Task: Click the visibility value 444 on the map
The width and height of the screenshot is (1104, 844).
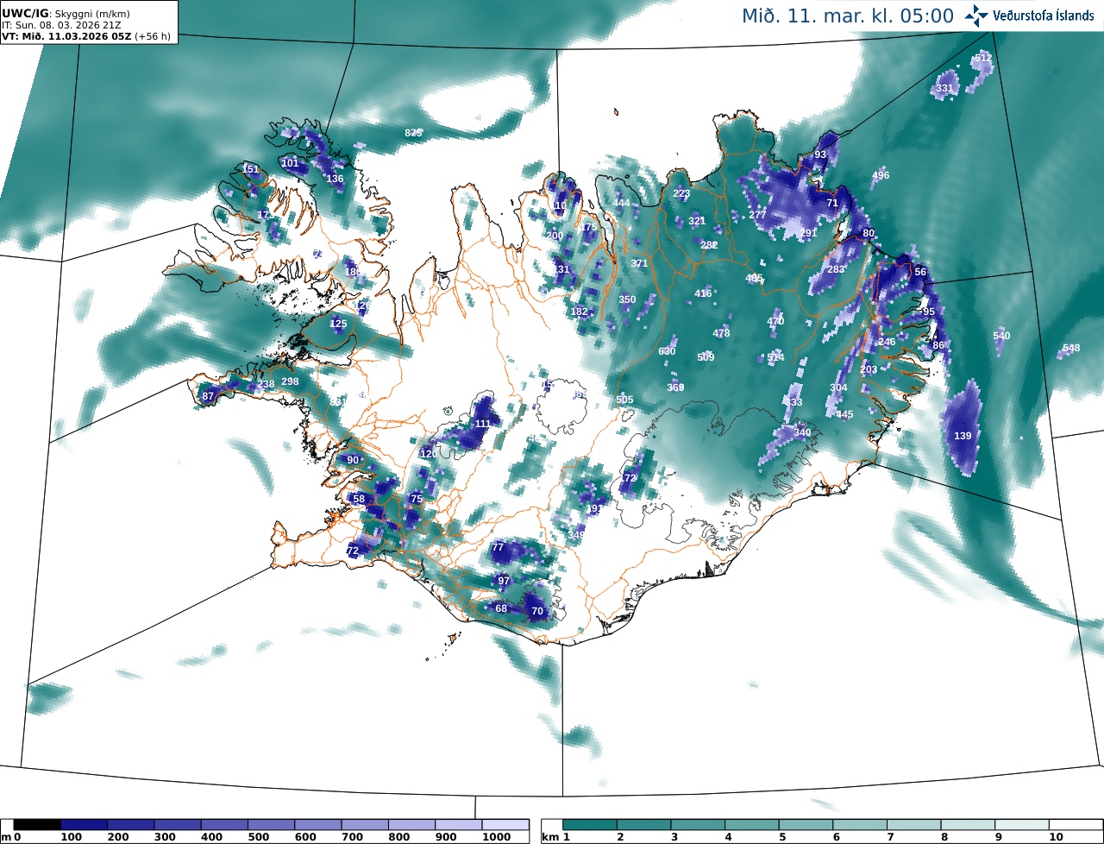Action: point(621,203)
